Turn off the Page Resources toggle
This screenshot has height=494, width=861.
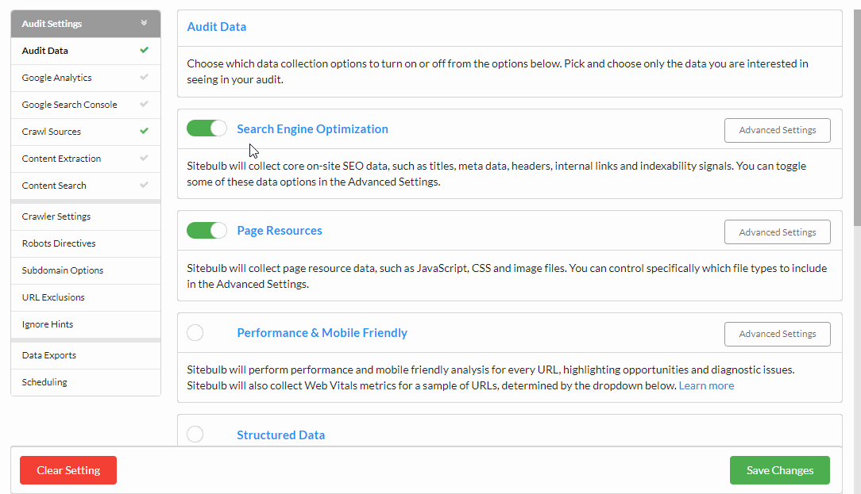coord(207,230)
